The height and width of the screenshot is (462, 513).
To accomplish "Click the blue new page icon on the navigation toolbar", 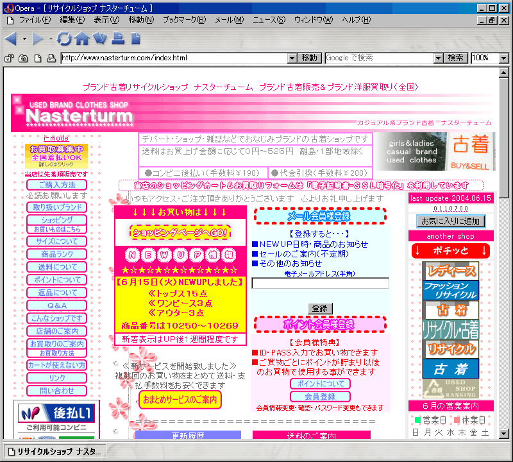I will 135,38.
